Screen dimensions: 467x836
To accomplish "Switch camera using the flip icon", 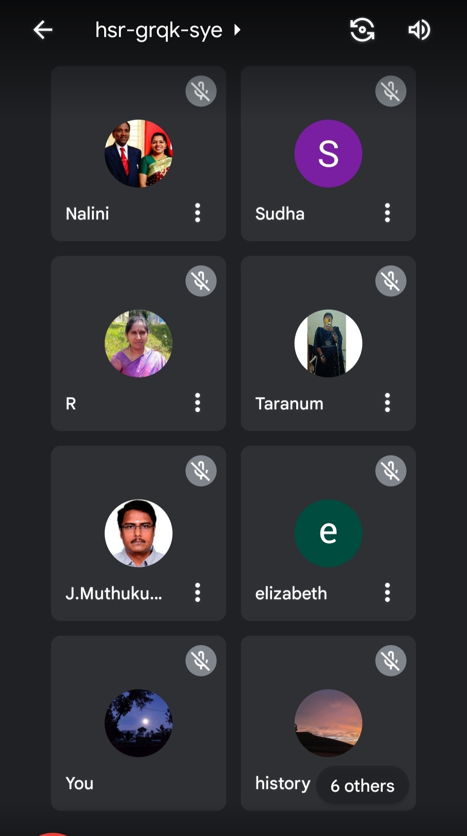I will (x=362, y=30).
